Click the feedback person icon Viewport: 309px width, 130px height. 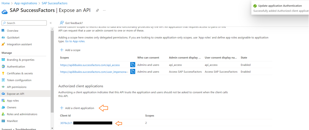click(x=62, y=23)
